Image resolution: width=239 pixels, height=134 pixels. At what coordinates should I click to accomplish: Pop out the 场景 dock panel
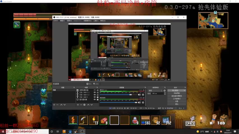tap(74, 88)
